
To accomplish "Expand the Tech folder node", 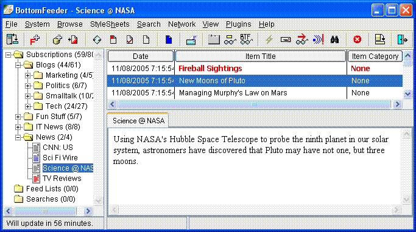I will 28,106.
